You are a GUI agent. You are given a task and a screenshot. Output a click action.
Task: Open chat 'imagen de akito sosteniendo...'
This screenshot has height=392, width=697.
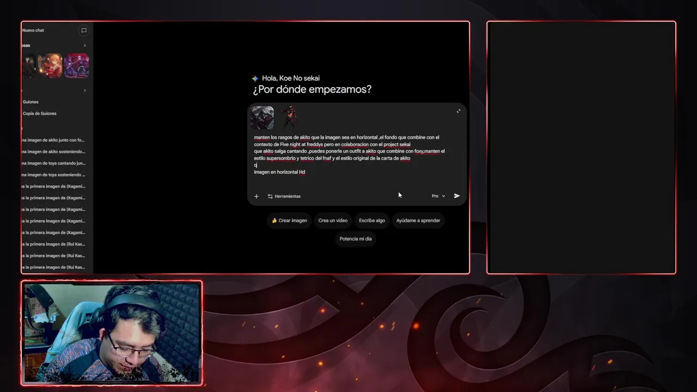(x=53, y=151)
